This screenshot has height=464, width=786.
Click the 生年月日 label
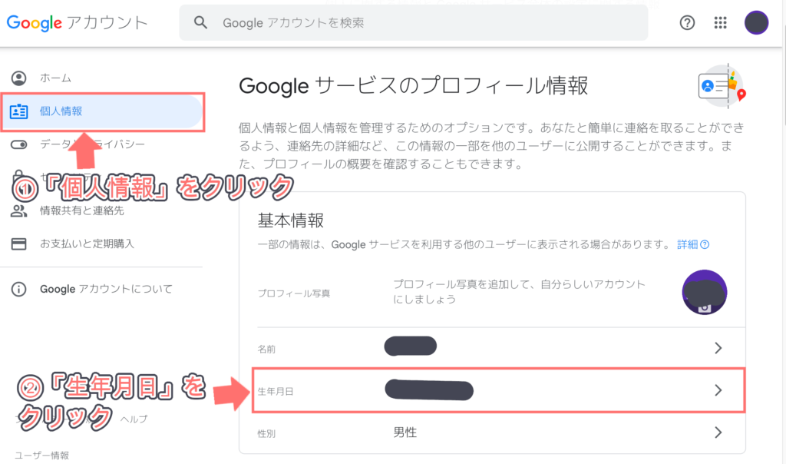(276, 391)
